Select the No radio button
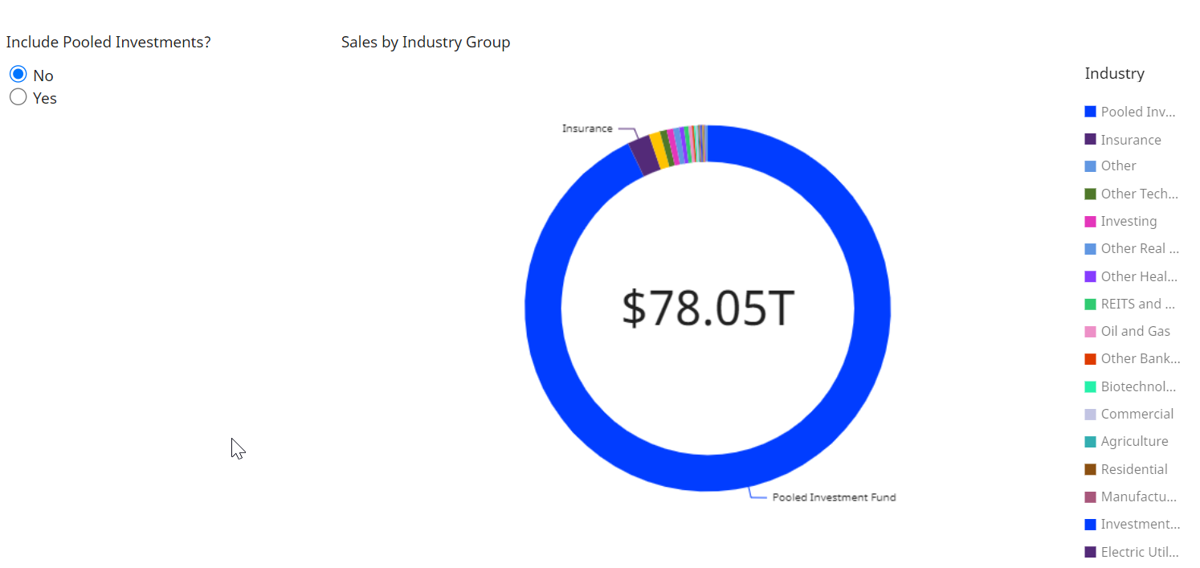The image size is (1200, 568). coord(18,73)
